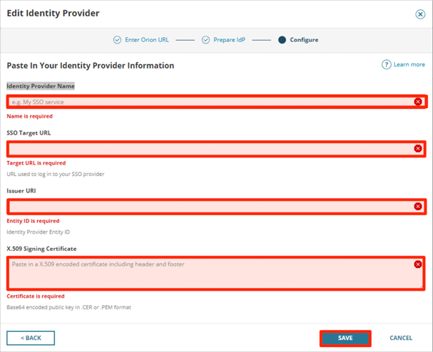Focus the Identity Provider Name input
433x352 pixels.
(207, 102)
